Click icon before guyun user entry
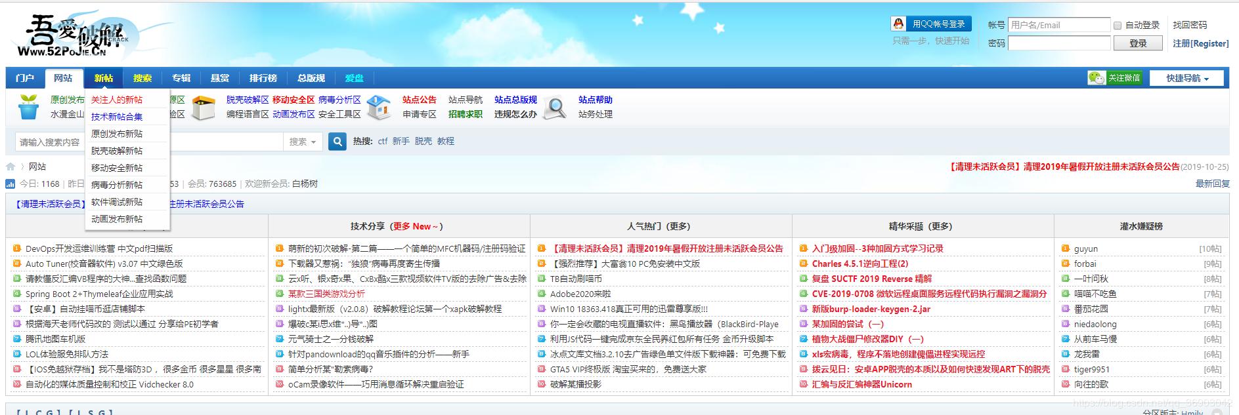The height and width of the screenshot is (415, 1239). click(1066, 248)
